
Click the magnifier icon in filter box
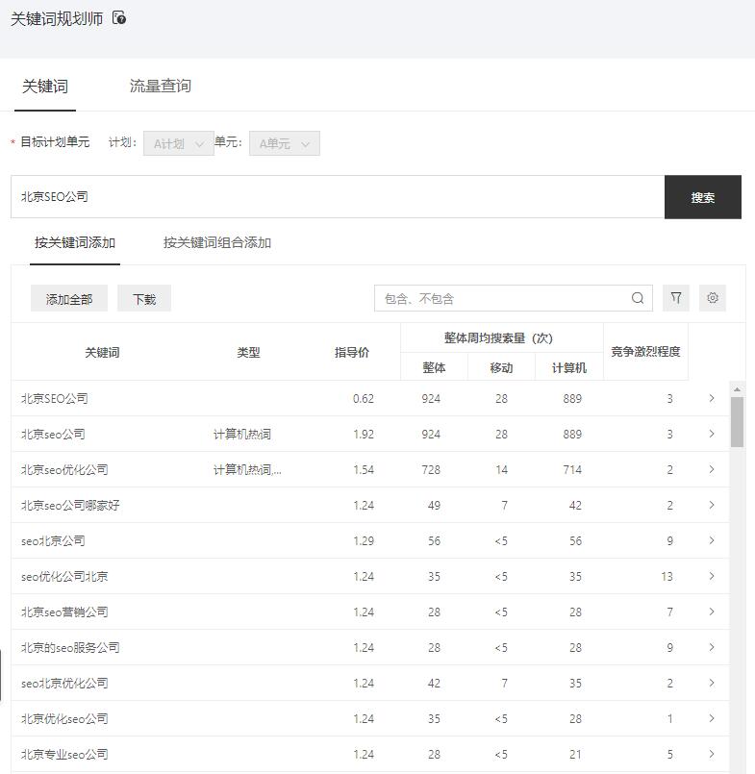click(638, 298)
